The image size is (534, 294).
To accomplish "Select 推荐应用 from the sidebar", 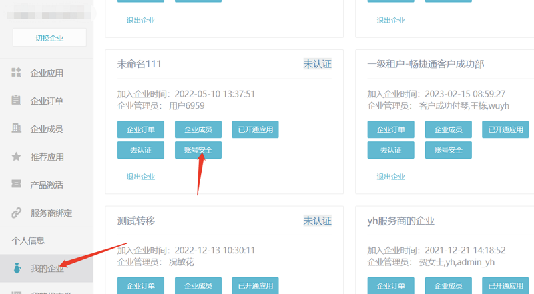I will 47,157.
